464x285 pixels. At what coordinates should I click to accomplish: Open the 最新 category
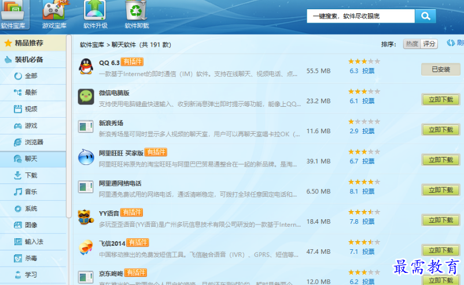click(33, 93)
